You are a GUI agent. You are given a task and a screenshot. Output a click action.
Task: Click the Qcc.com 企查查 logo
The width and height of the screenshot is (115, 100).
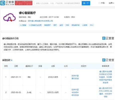[x=7, y=3]
